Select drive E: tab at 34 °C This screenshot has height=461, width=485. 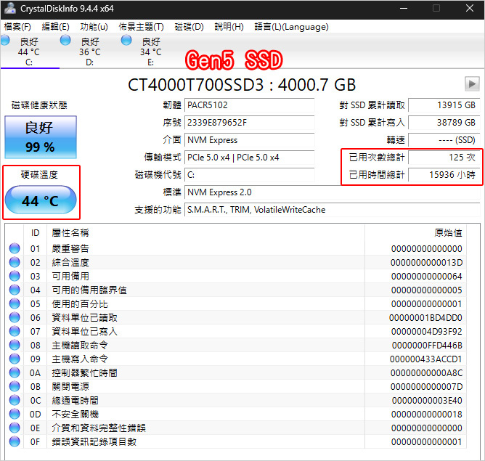[150, 52]
